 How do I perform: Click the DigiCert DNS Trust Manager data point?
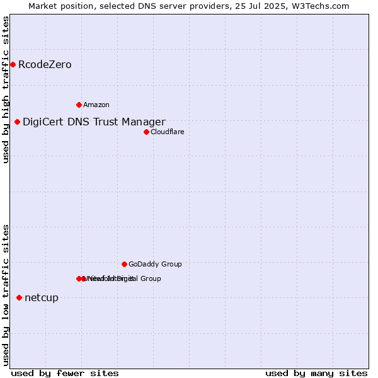point(17,122)
